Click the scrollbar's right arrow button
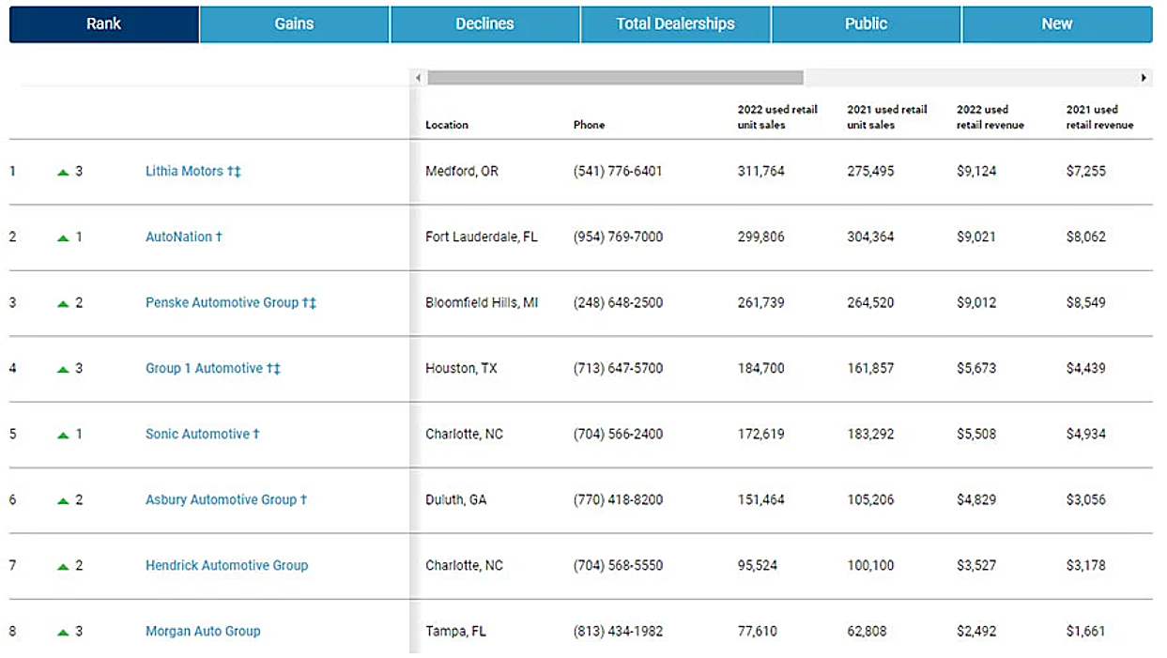 [x=1143, y=78]
